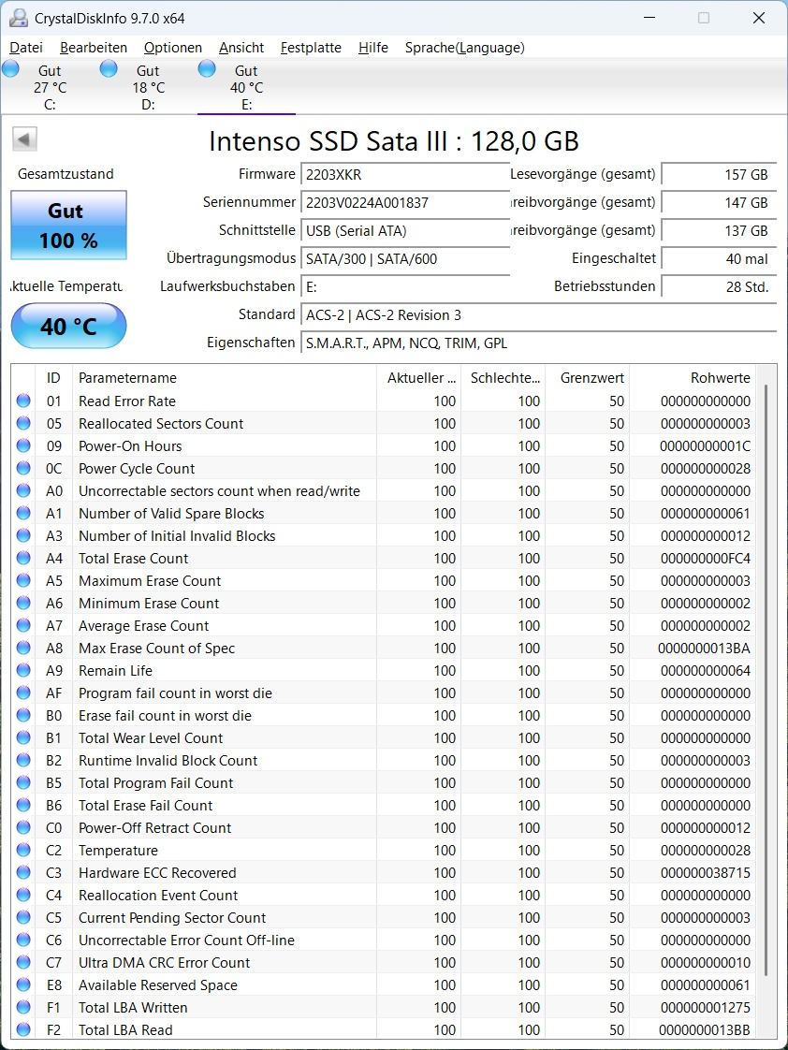The image size is (788, 1050).
Task: Open the Festplatte menu
Action: (x=311, y=48)
